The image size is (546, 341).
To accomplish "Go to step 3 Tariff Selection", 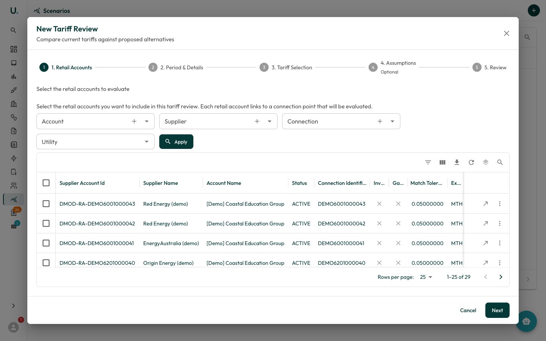I will pyautogui.click(x=286, y=67).
